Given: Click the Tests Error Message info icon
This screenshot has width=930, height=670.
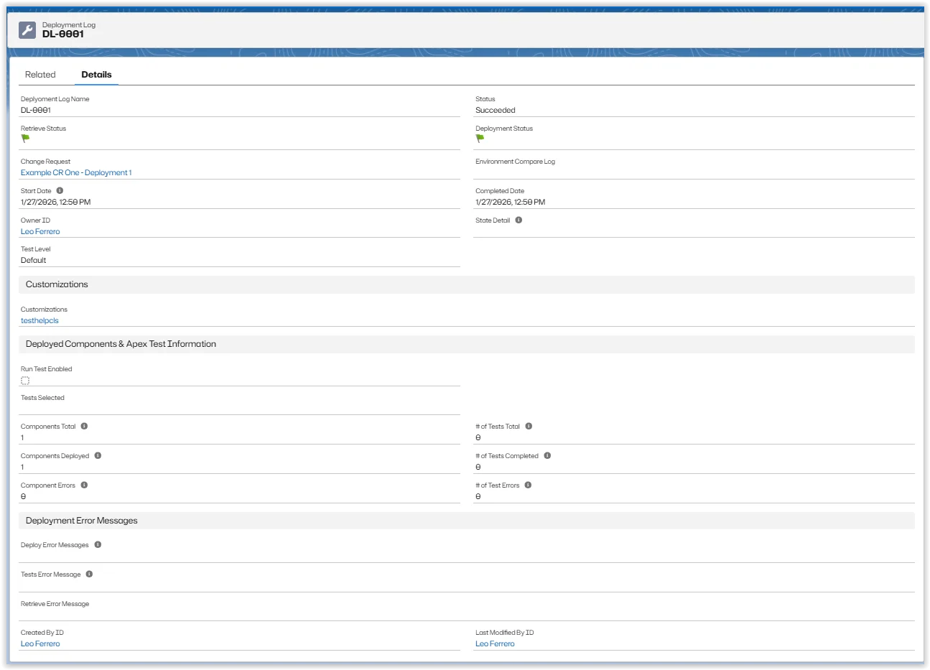Looking at the screenshot, I should click(x=88, y=574).
